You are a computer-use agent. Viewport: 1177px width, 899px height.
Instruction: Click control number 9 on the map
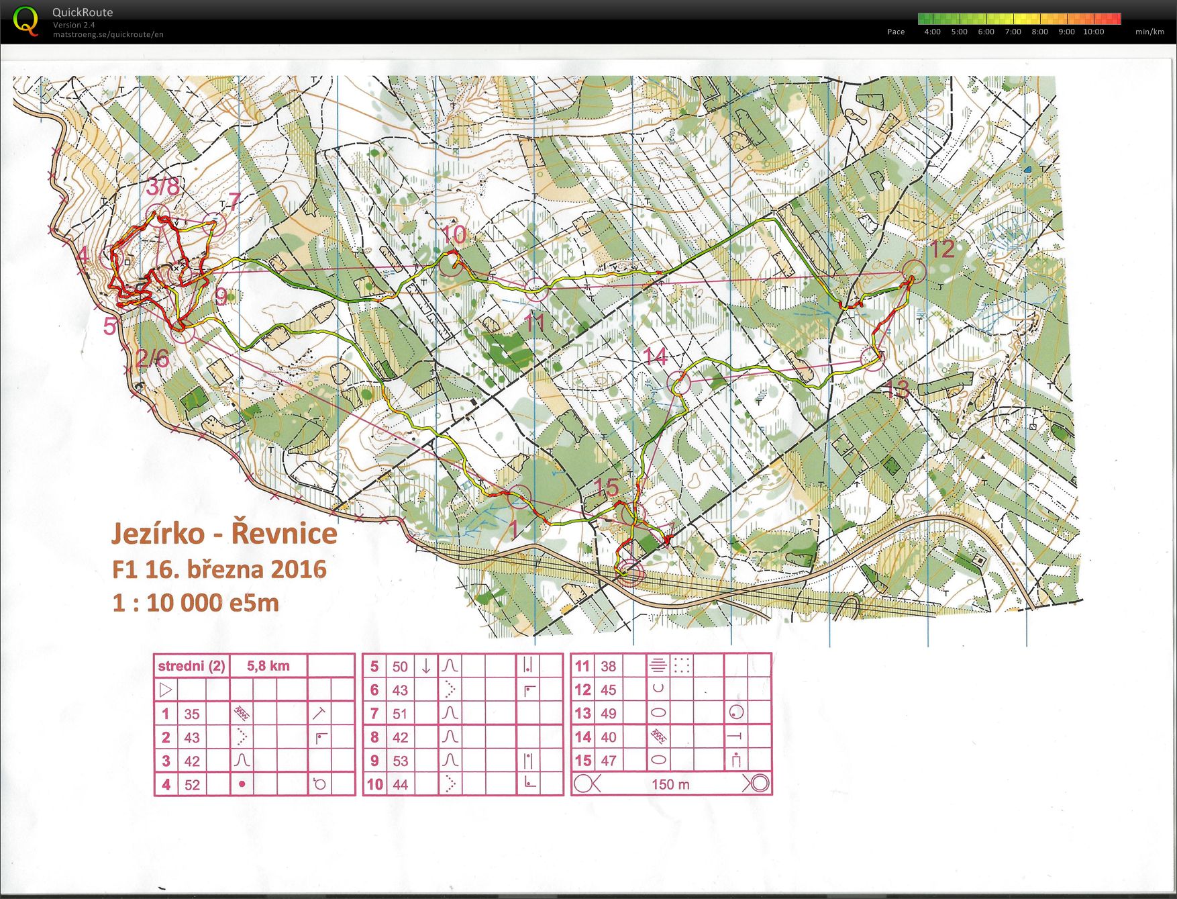221,297
